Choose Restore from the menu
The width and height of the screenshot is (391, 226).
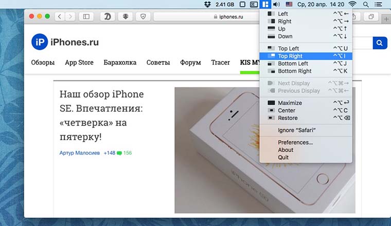(306, 118)
